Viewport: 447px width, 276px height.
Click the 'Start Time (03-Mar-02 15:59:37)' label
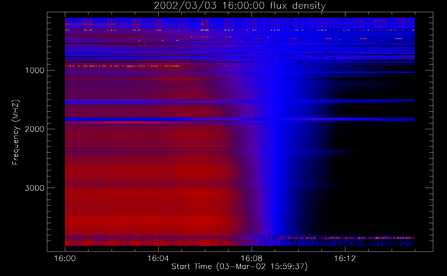pyautogui.click(x=240, y=267)
